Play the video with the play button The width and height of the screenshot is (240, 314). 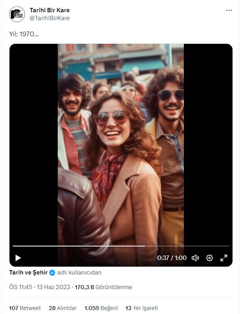(x=18, y=258)
